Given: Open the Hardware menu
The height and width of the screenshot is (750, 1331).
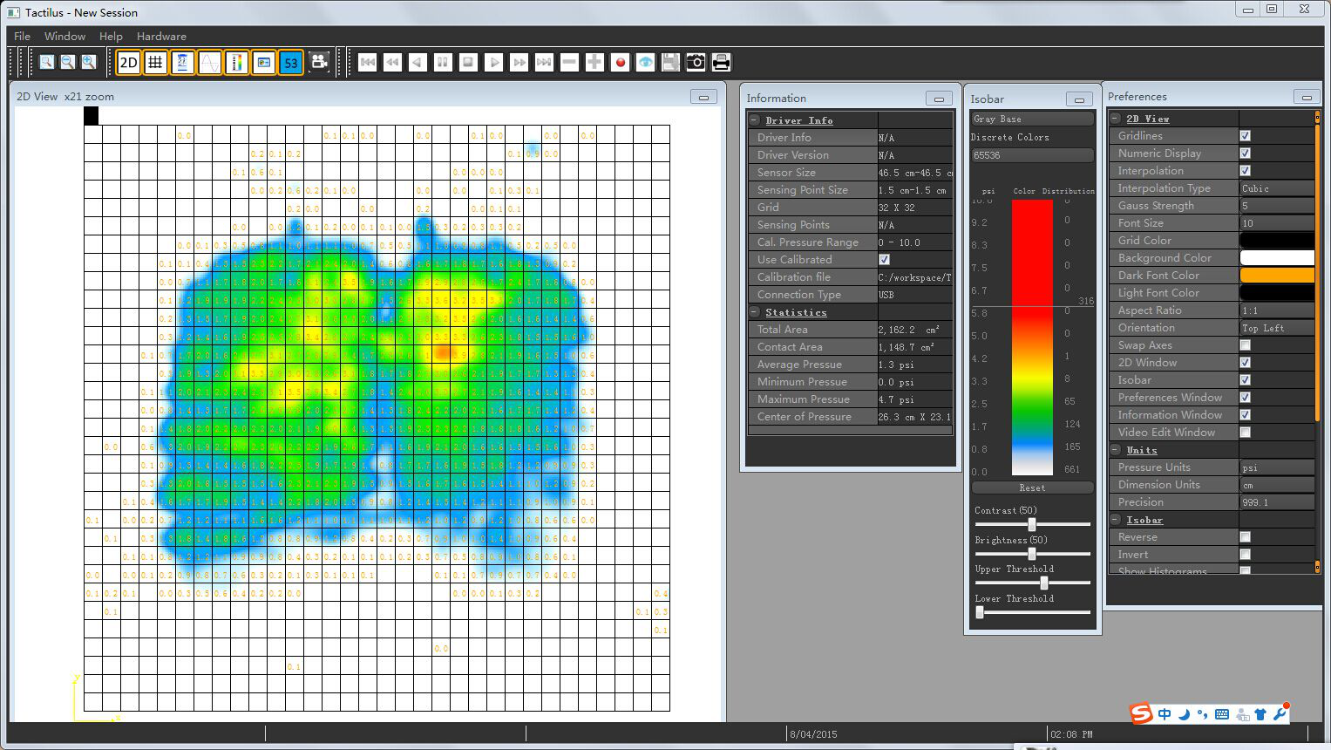Looking at the screenshot, I should tap(161, 37).
